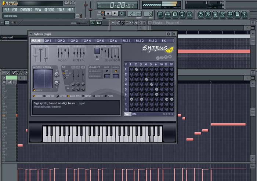257x181 pixels.
Task: Select the EQ Off radio option
Action: coord(64,71)
